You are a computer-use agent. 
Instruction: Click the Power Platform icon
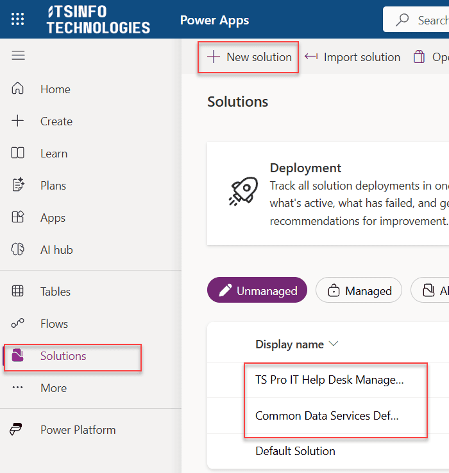(15, 429)
